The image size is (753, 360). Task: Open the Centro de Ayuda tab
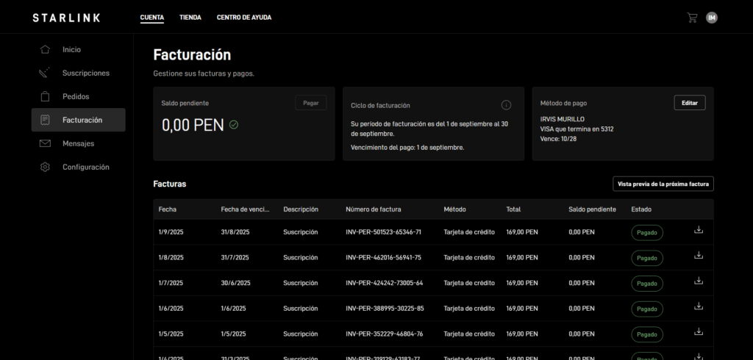tap(243, 18)
